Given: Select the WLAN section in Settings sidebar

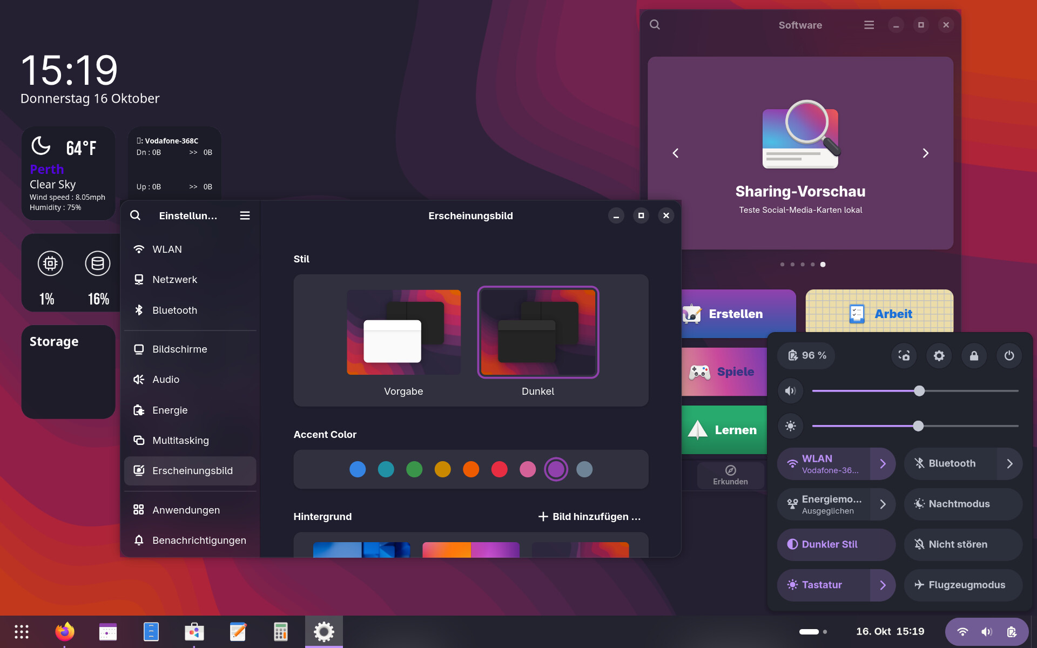Looking at the screenshot, I should click(166, 249).
